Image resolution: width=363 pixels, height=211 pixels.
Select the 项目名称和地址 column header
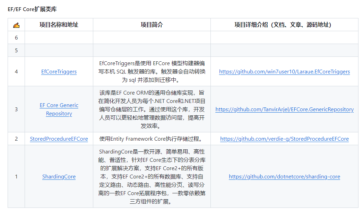[x=59, y=24]
